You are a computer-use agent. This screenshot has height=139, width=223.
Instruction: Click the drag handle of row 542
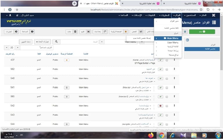[x=174, y=106]
